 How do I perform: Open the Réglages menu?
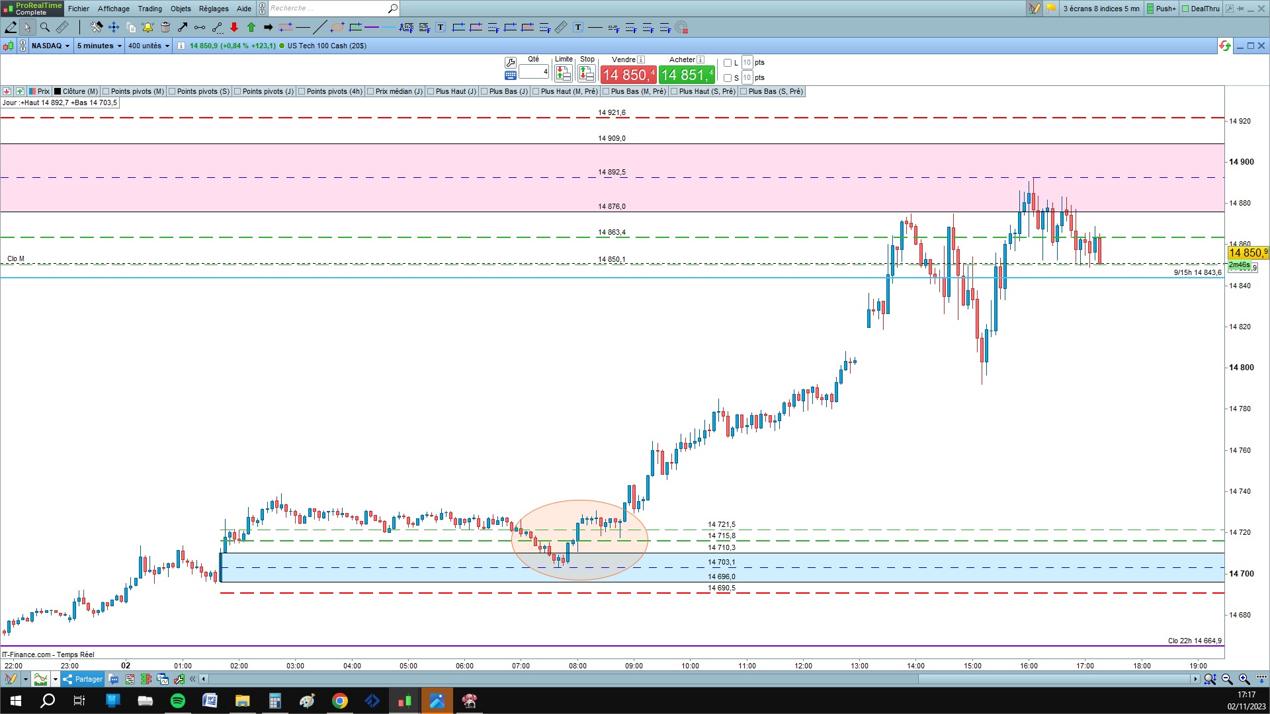point(213,9)
